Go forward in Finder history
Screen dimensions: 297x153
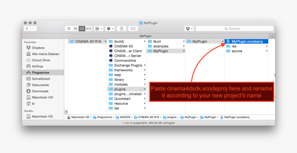click(33, 29)
